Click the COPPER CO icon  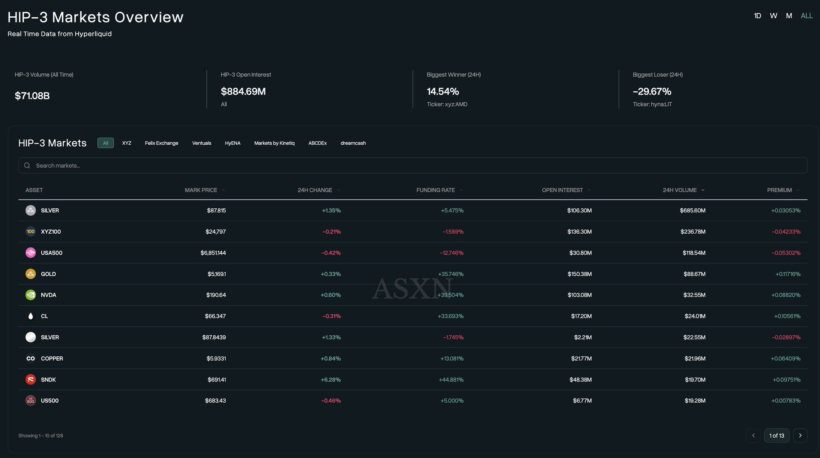point(30,359)
